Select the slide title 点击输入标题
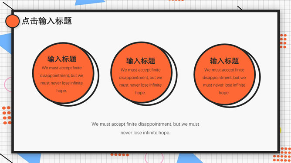 click(47, 21)
